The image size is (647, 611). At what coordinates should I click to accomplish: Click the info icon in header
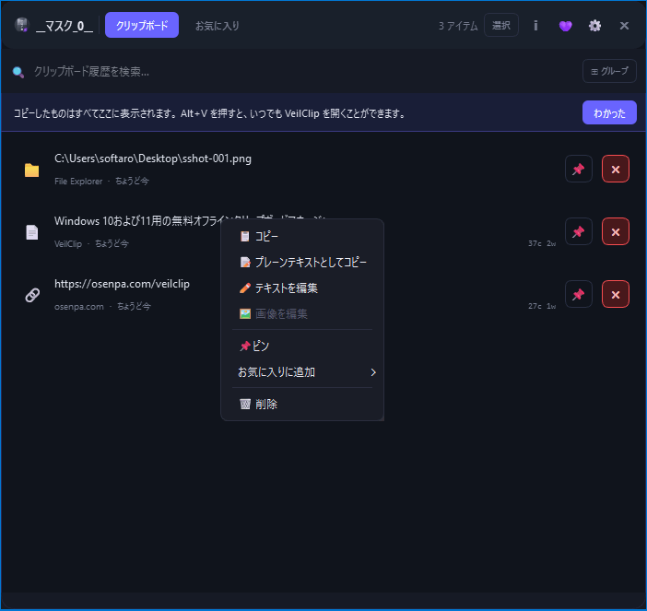click(x=535, y=26)
